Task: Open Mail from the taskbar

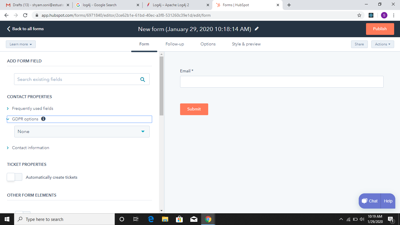Action: pos(194,219)
